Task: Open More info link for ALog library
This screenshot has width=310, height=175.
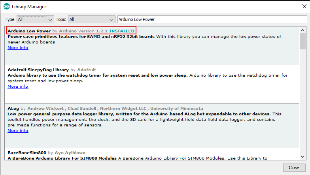Action: pyautogui.click(x=18, y=130)
